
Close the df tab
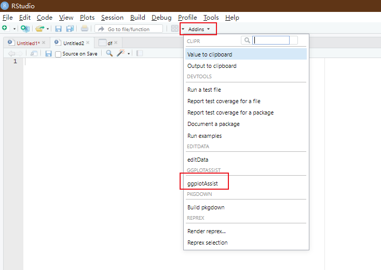pos(116,42)
